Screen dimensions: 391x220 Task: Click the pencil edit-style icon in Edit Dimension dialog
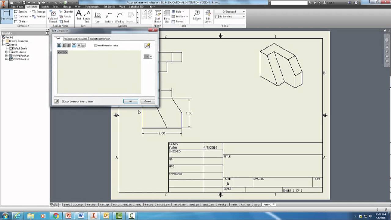coord(147,46)
